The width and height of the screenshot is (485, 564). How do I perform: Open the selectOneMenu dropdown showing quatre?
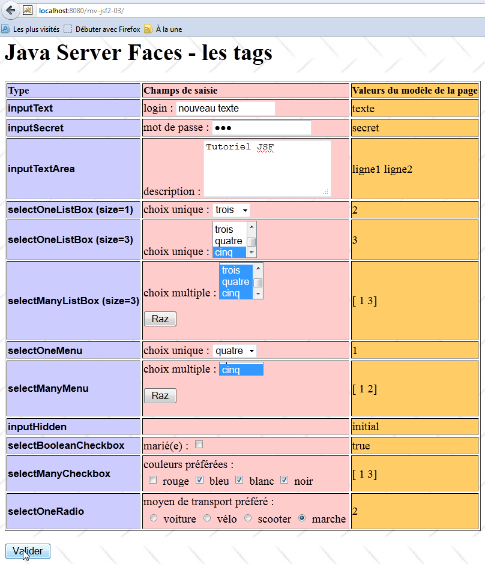235,350
